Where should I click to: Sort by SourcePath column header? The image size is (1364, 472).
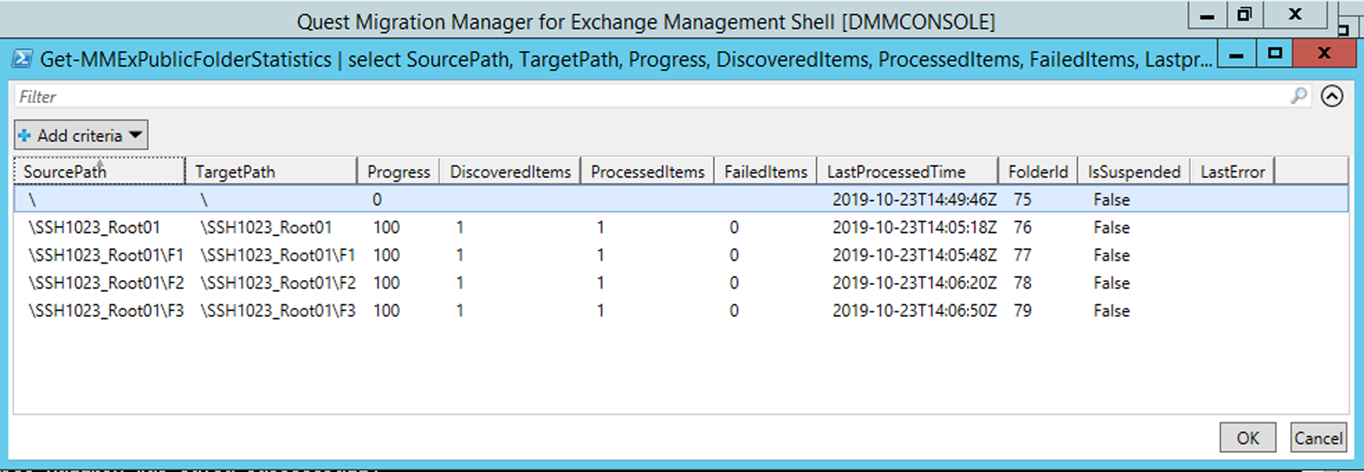[x=99, y=171]
